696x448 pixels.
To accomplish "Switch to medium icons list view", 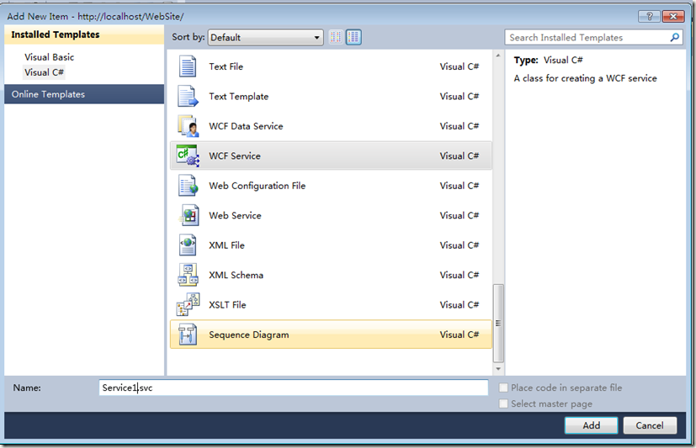I will 353,37.
